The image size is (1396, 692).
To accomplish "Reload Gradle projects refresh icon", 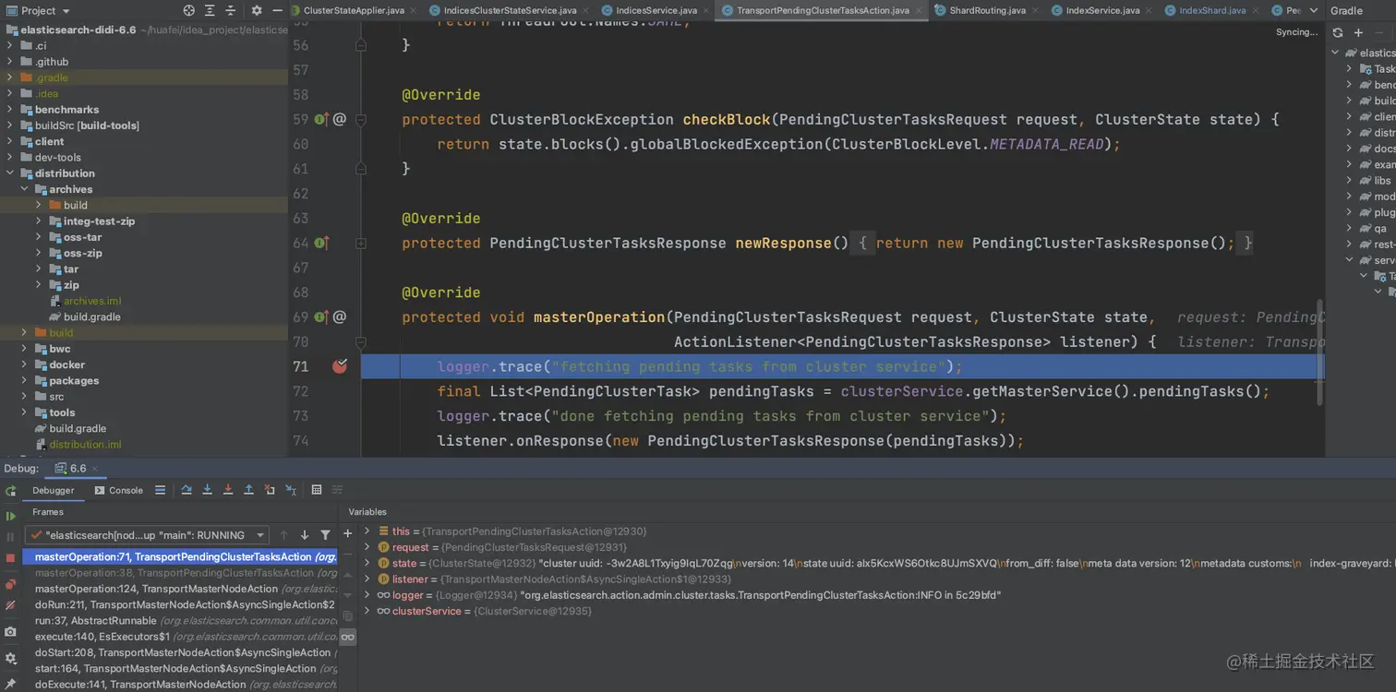I will 1337,32.
